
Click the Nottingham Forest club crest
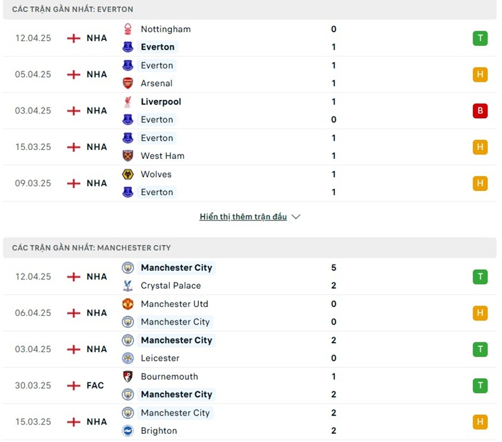point(128,29)
